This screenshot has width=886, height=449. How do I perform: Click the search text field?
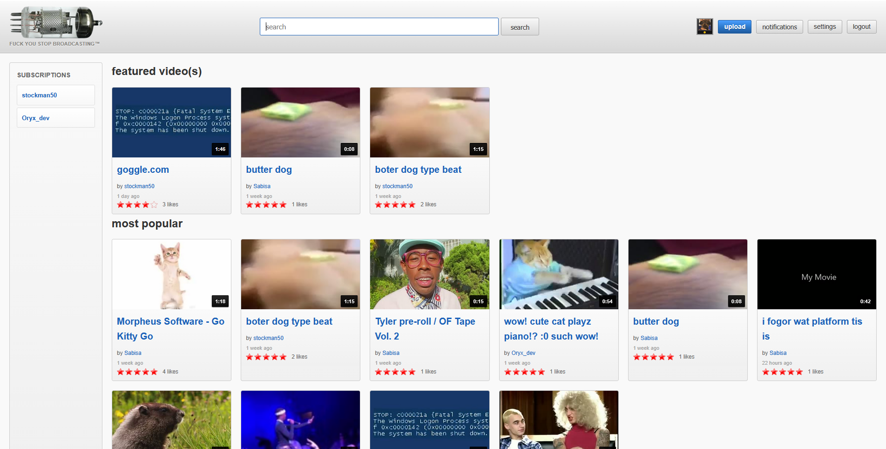pos(379,27)
